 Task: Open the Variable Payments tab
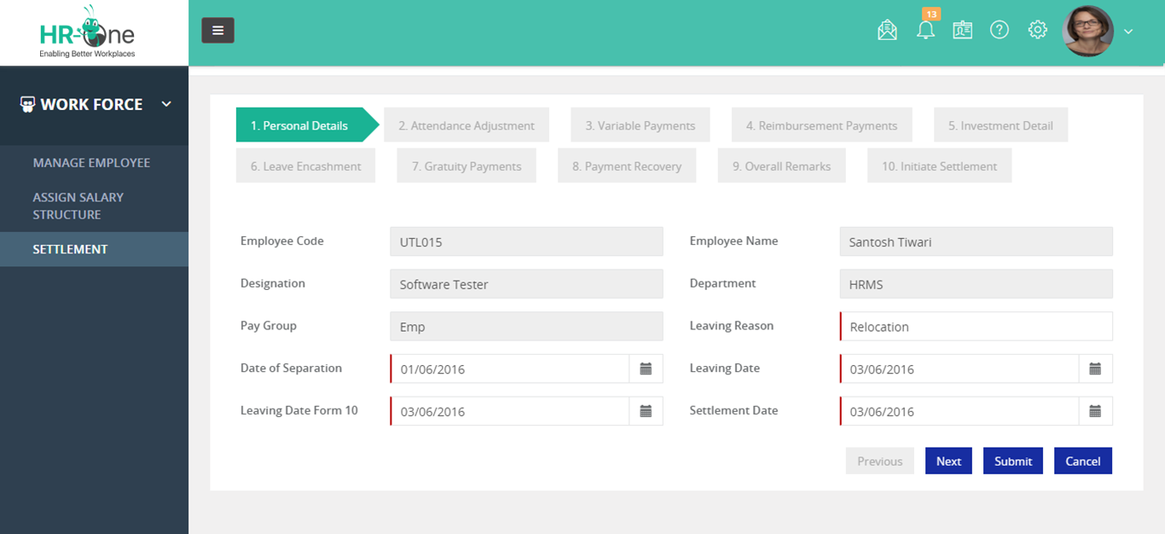[x=640, y=125]
